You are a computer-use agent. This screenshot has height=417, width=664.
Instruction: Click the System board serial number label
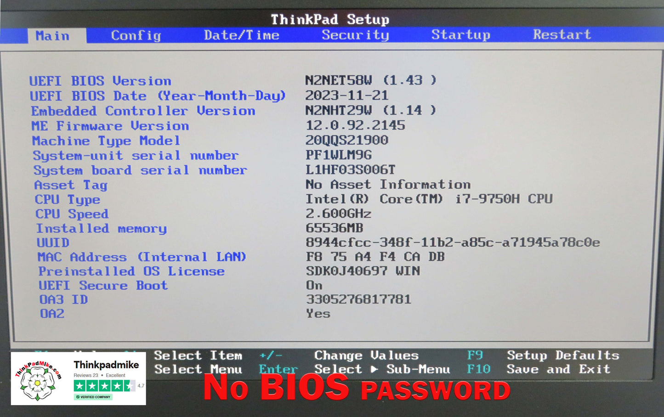point(140,170)
